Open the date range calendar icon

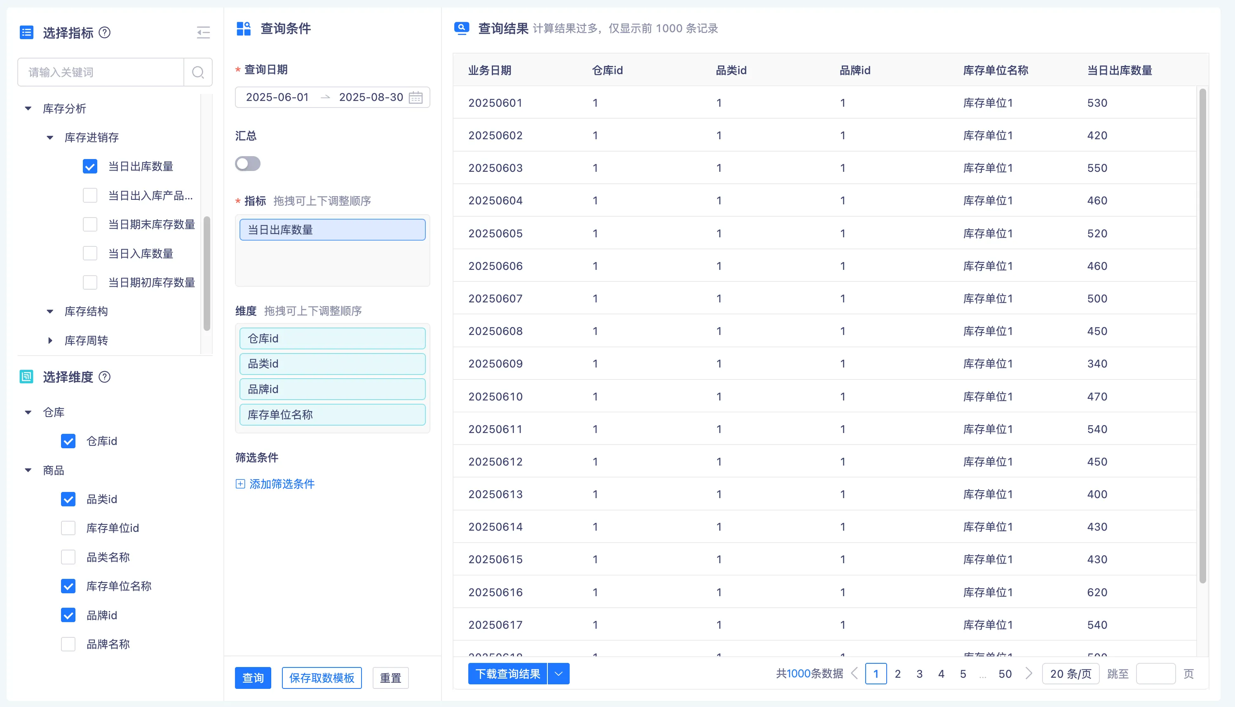(416, 97)
